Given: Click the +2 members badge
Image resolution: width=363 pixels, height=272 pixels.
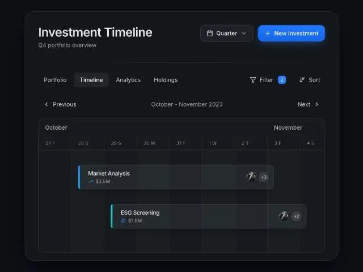Looking at the screenshot, I should point(296,216).
